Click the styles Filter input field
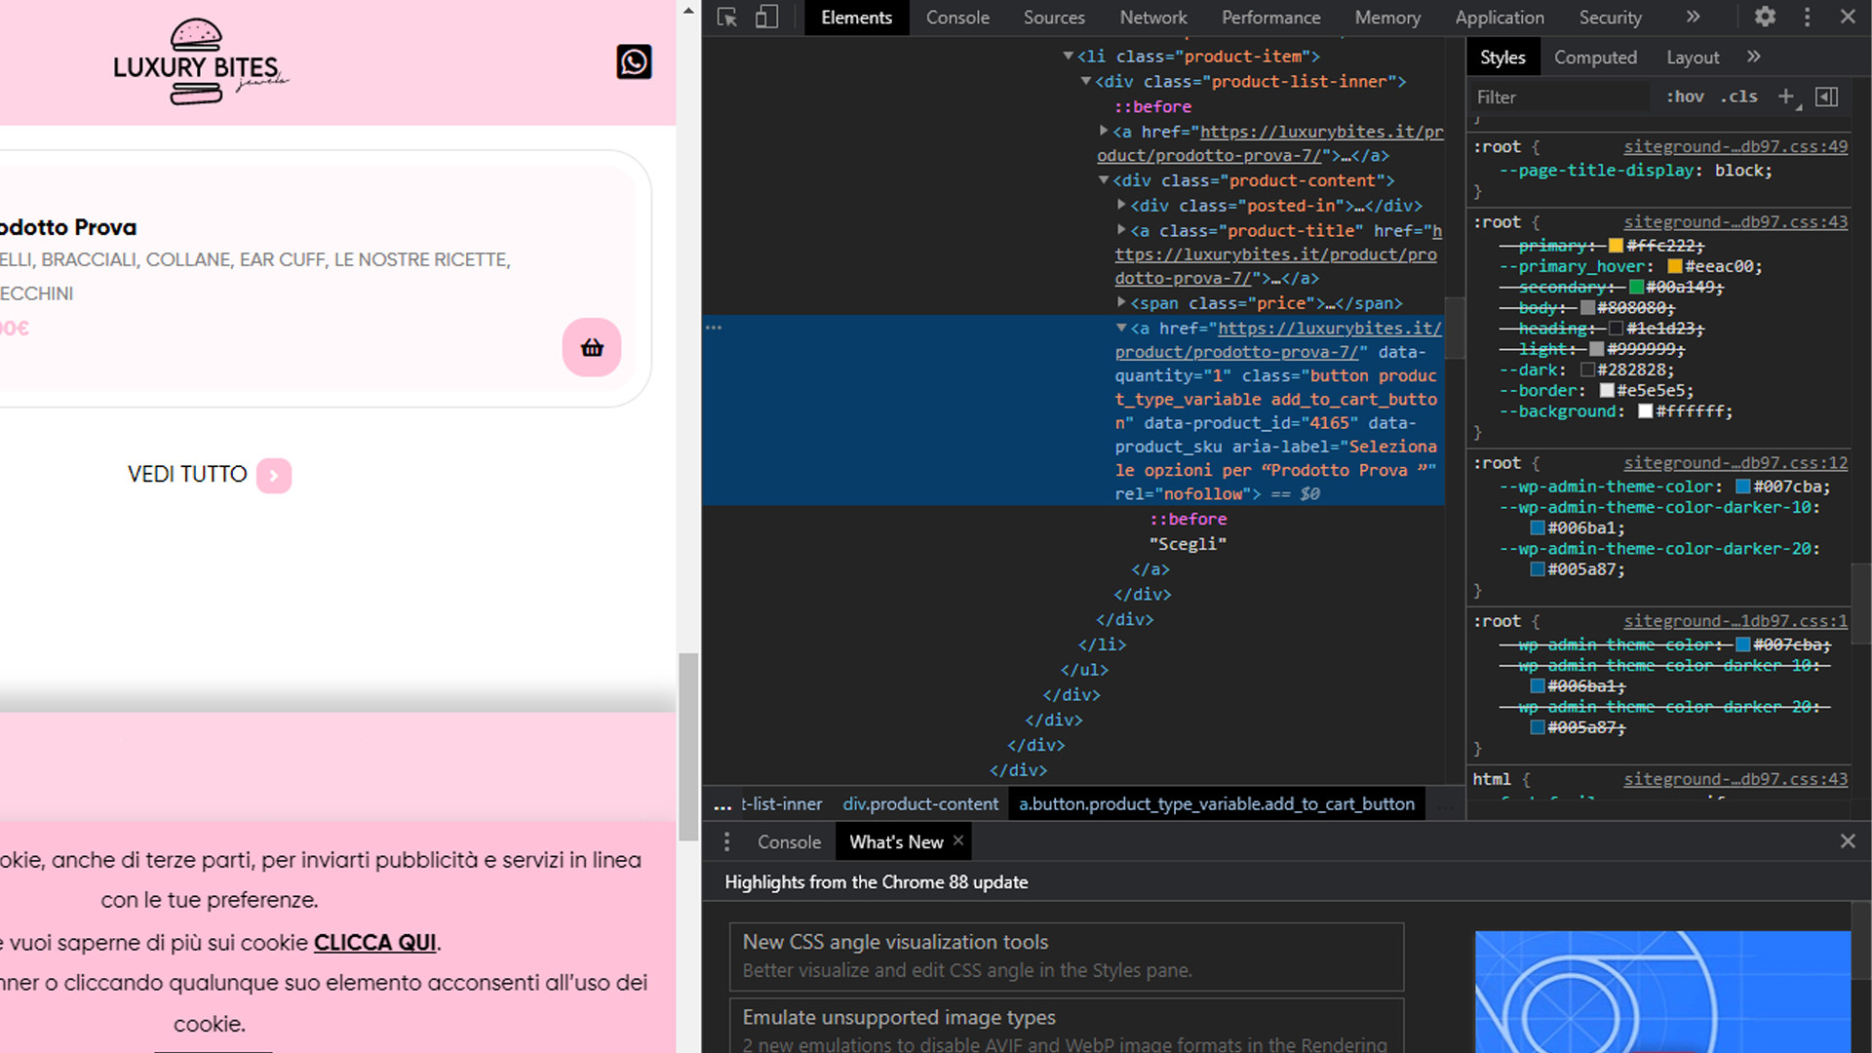 1560,97
